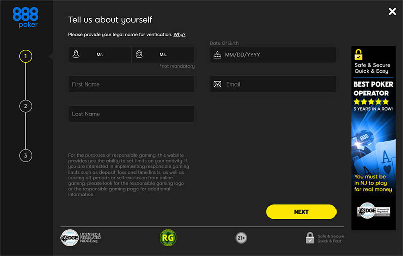Screen dimensions: 403x256
Task: Go to step 1 circle
Action: point(26,56)
